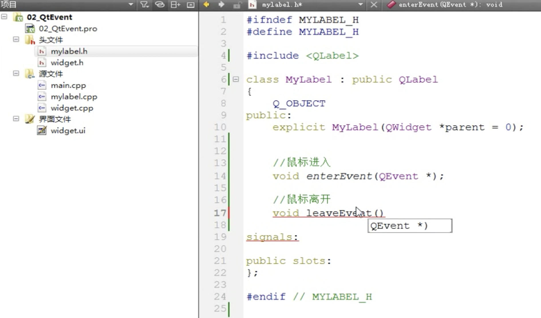Toggle the synchronize with editor link icon
Viewport: 541px width, 318px height.
click(160, 4)
